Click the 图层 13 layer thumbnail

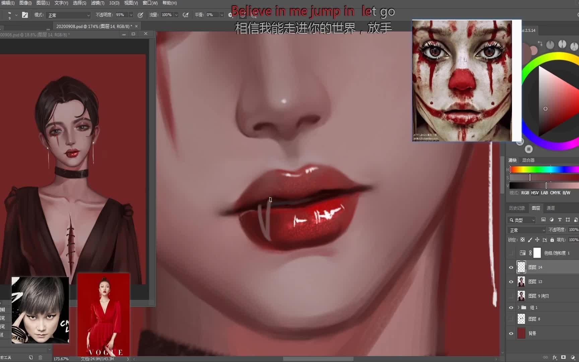(x=521, y=282)
